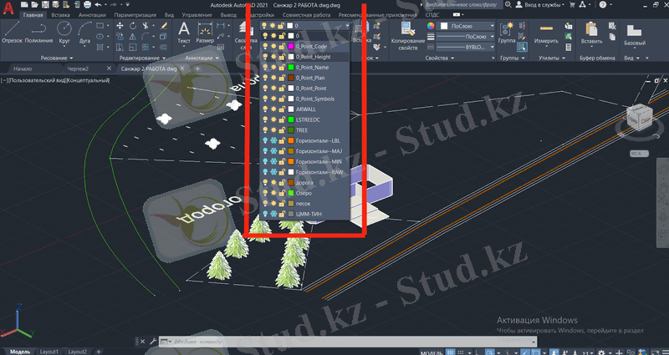Open the Управление ribbon tab

[x=197, y=15]
